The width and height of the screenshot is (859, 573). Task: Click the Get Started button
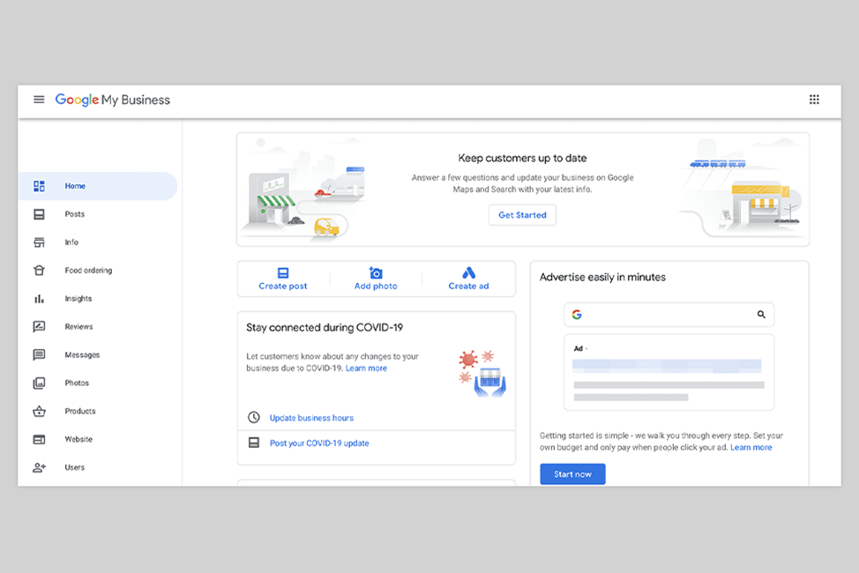(x=523, y=215)
